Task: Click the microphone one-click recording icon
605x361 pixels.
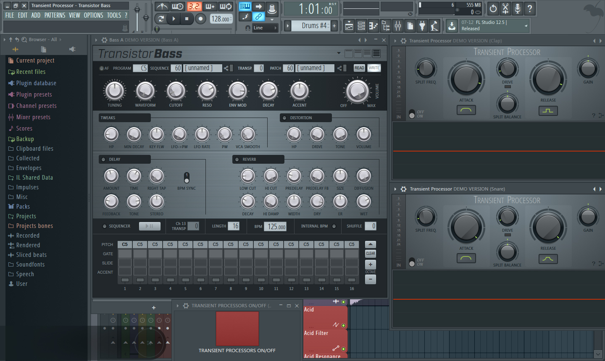Action: [x=518, y=8]
